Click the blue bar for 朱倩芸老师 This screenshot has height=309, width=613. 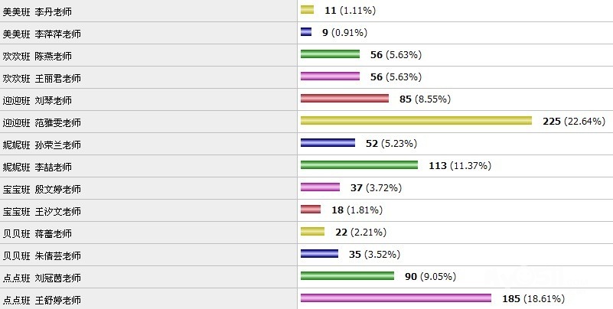click(x=319, y=254)
